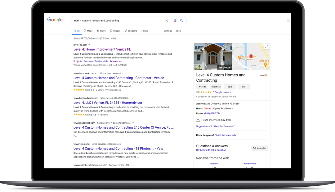This screenshot has width=335, height=192.
Task: Click the phone number (941) 468-2784
Action: (x=212, y=113)
